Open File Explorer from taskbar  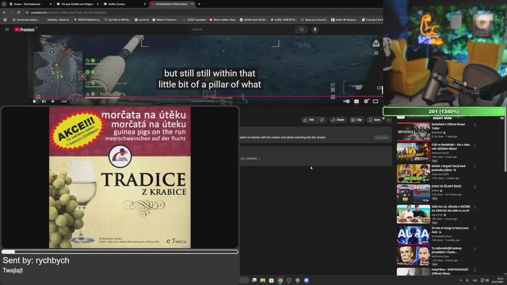coord(263,280)
